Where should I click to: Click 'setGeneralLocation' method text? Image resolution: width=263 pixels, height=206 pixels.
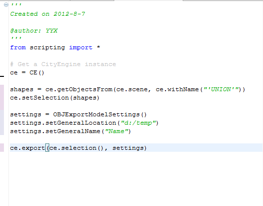coord(81,123)
